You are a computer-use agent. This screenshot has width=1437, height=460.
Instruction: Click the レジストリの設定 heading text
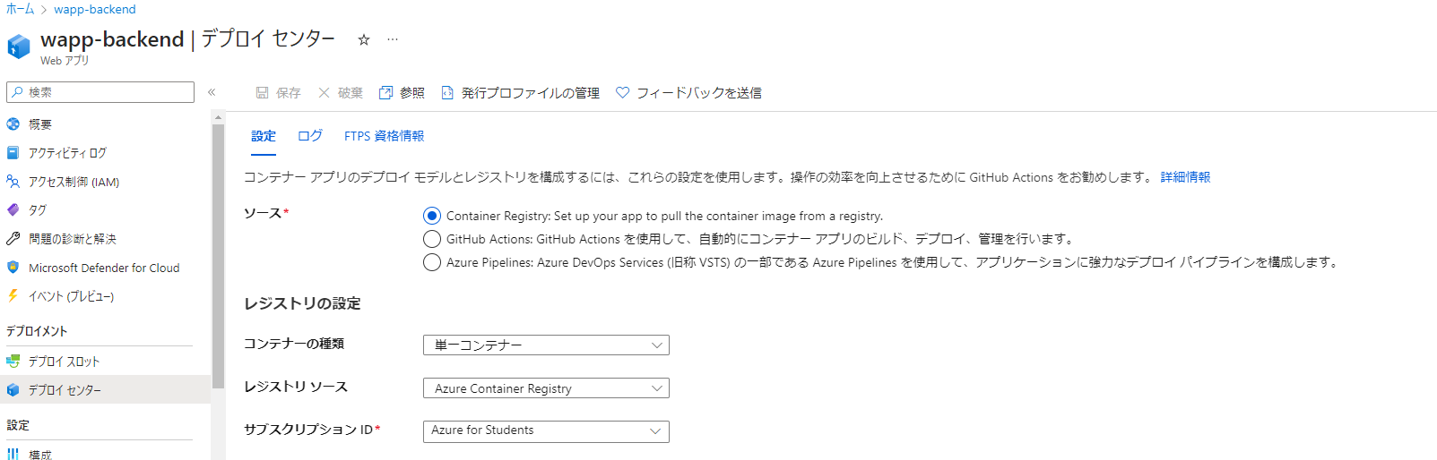coord(302,303)
